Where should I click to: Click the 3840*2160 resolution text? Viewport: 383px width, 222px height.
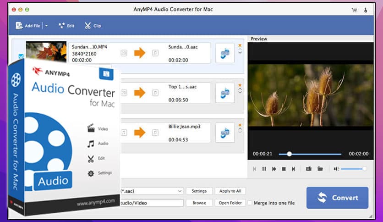pyautogui.click(x=84, y=54)
